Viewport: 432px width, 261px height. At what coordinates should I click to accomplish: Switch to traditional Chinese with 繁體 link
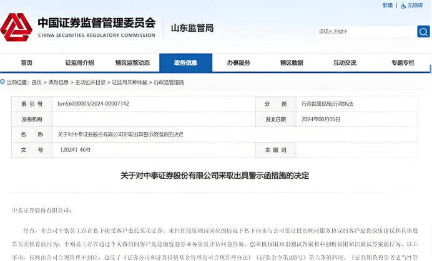tap(388, 6)
